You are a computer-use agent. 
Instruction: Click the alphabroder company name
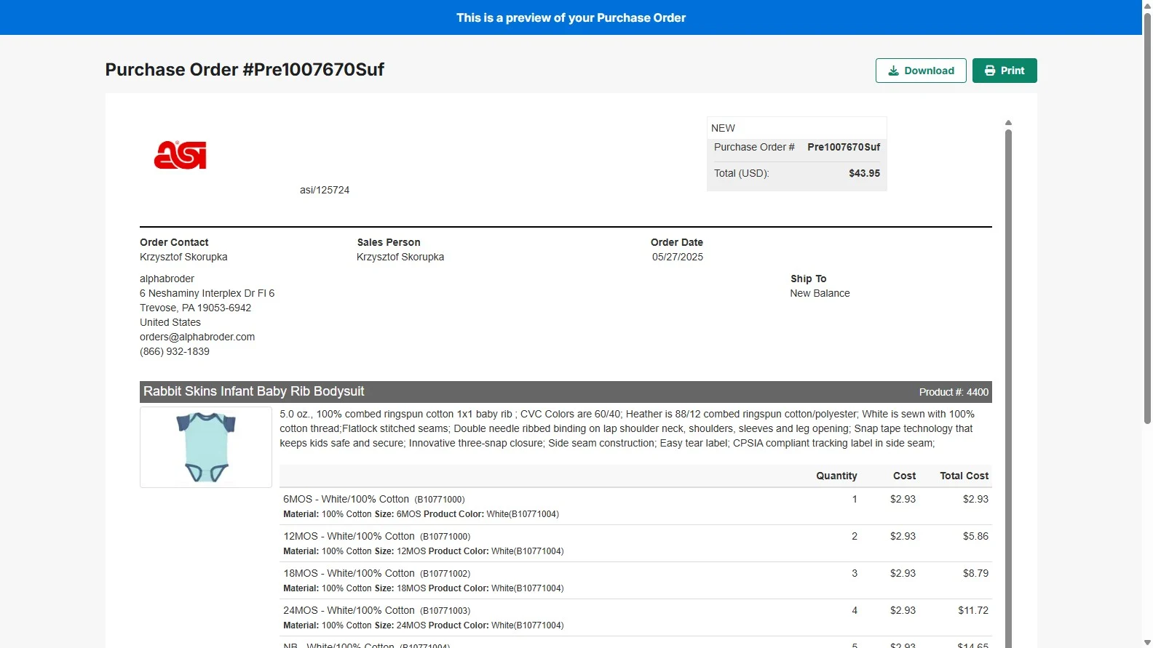(x=167, y=279)
